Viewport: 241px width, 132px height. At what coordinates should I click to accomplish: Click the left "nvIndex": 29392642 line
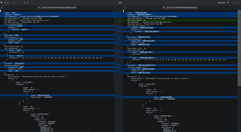click(x=47, y=122)
